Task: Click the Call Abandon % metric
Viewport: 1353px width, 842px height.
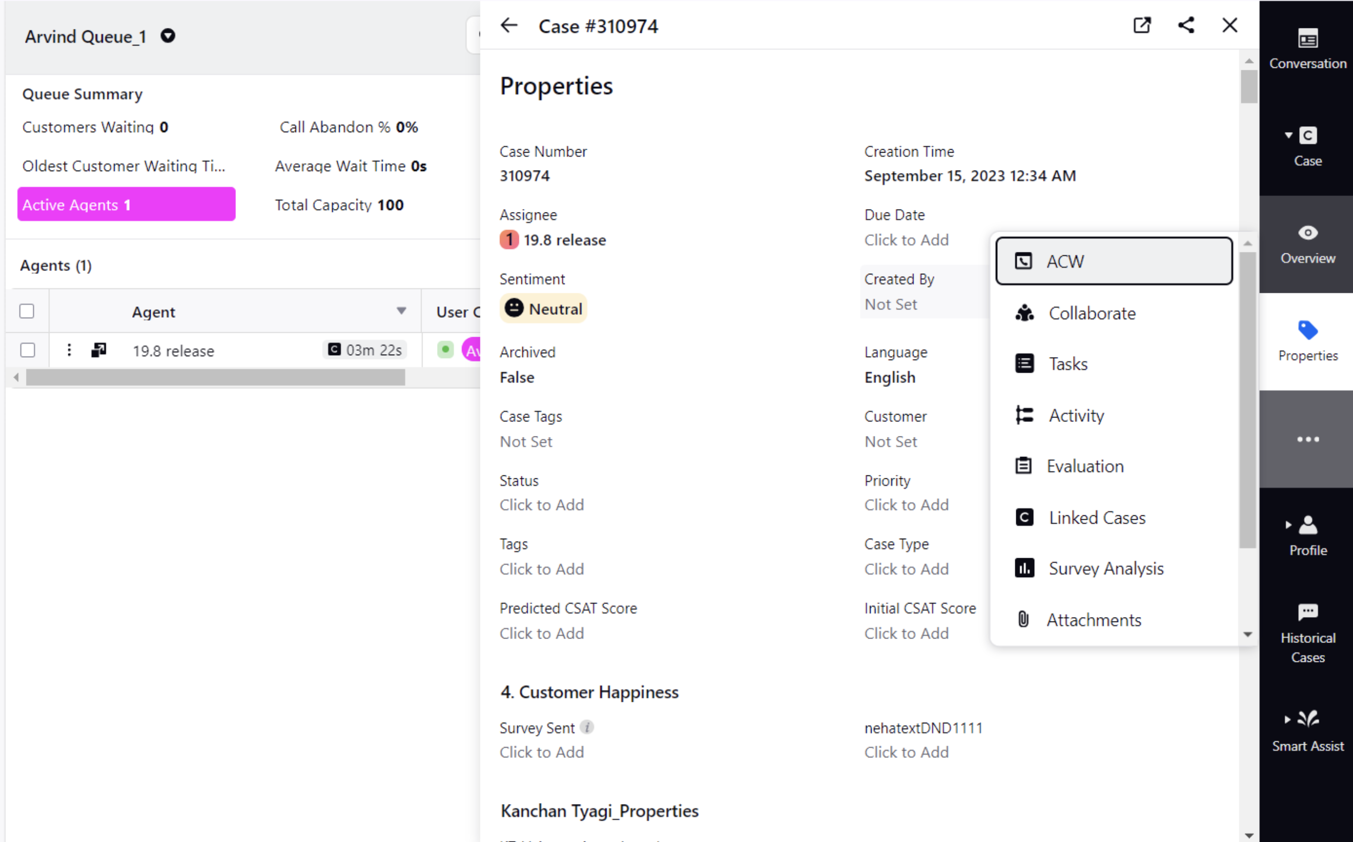Action: pyautogui.click(x=349, y=127)
